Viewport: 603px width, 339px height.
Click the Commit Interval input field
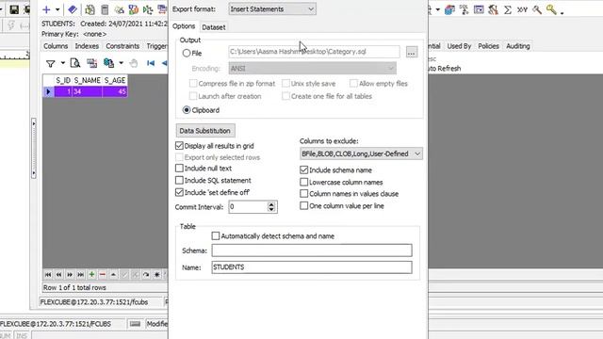tap(248, 207)
